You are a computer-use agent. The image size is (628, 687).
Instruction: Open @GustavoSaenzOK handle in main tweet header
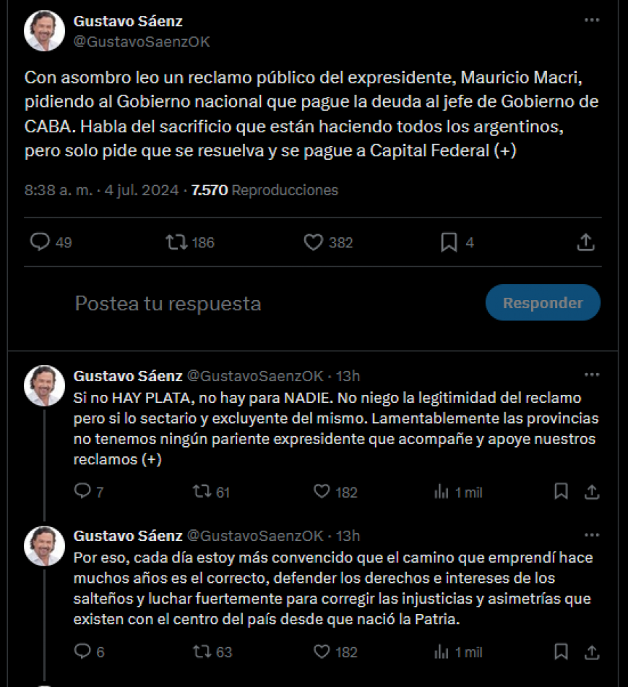tap(142, 42)
